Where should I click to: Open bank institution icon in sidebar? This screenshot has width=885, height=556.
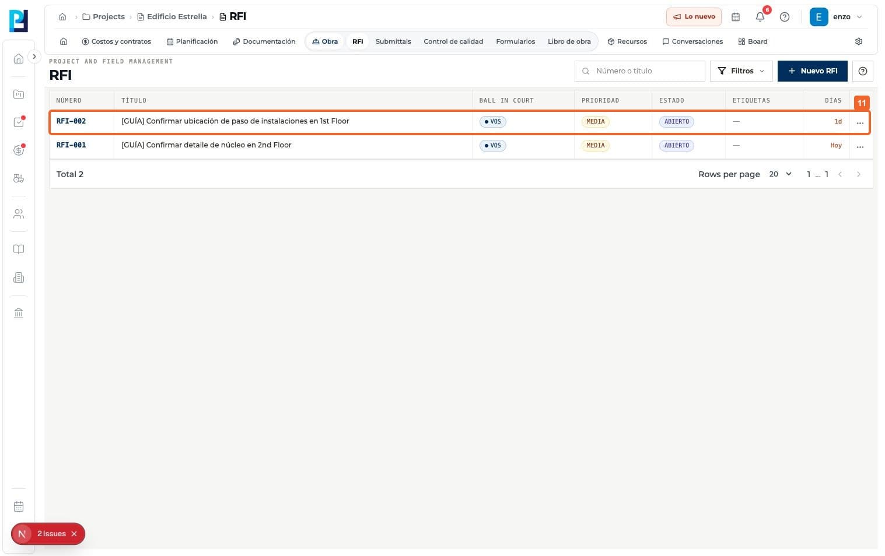point(19,313)
